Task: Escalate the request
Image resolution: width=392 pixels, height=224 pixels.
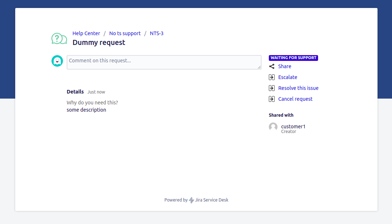Action: tap(288, 77)
